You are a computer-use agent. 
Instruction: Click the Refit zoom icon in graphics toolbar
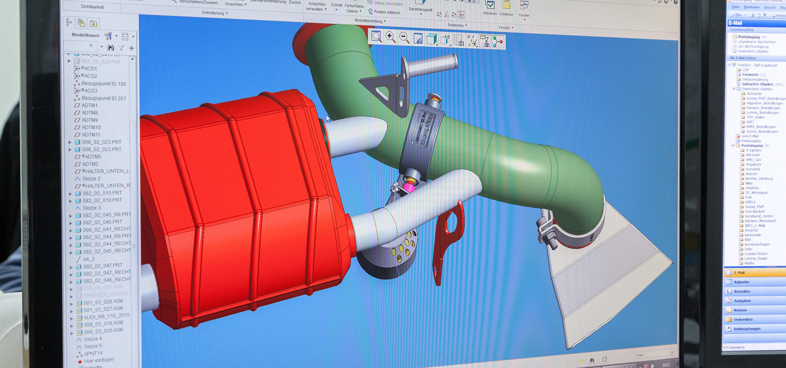tap(376, 37)
